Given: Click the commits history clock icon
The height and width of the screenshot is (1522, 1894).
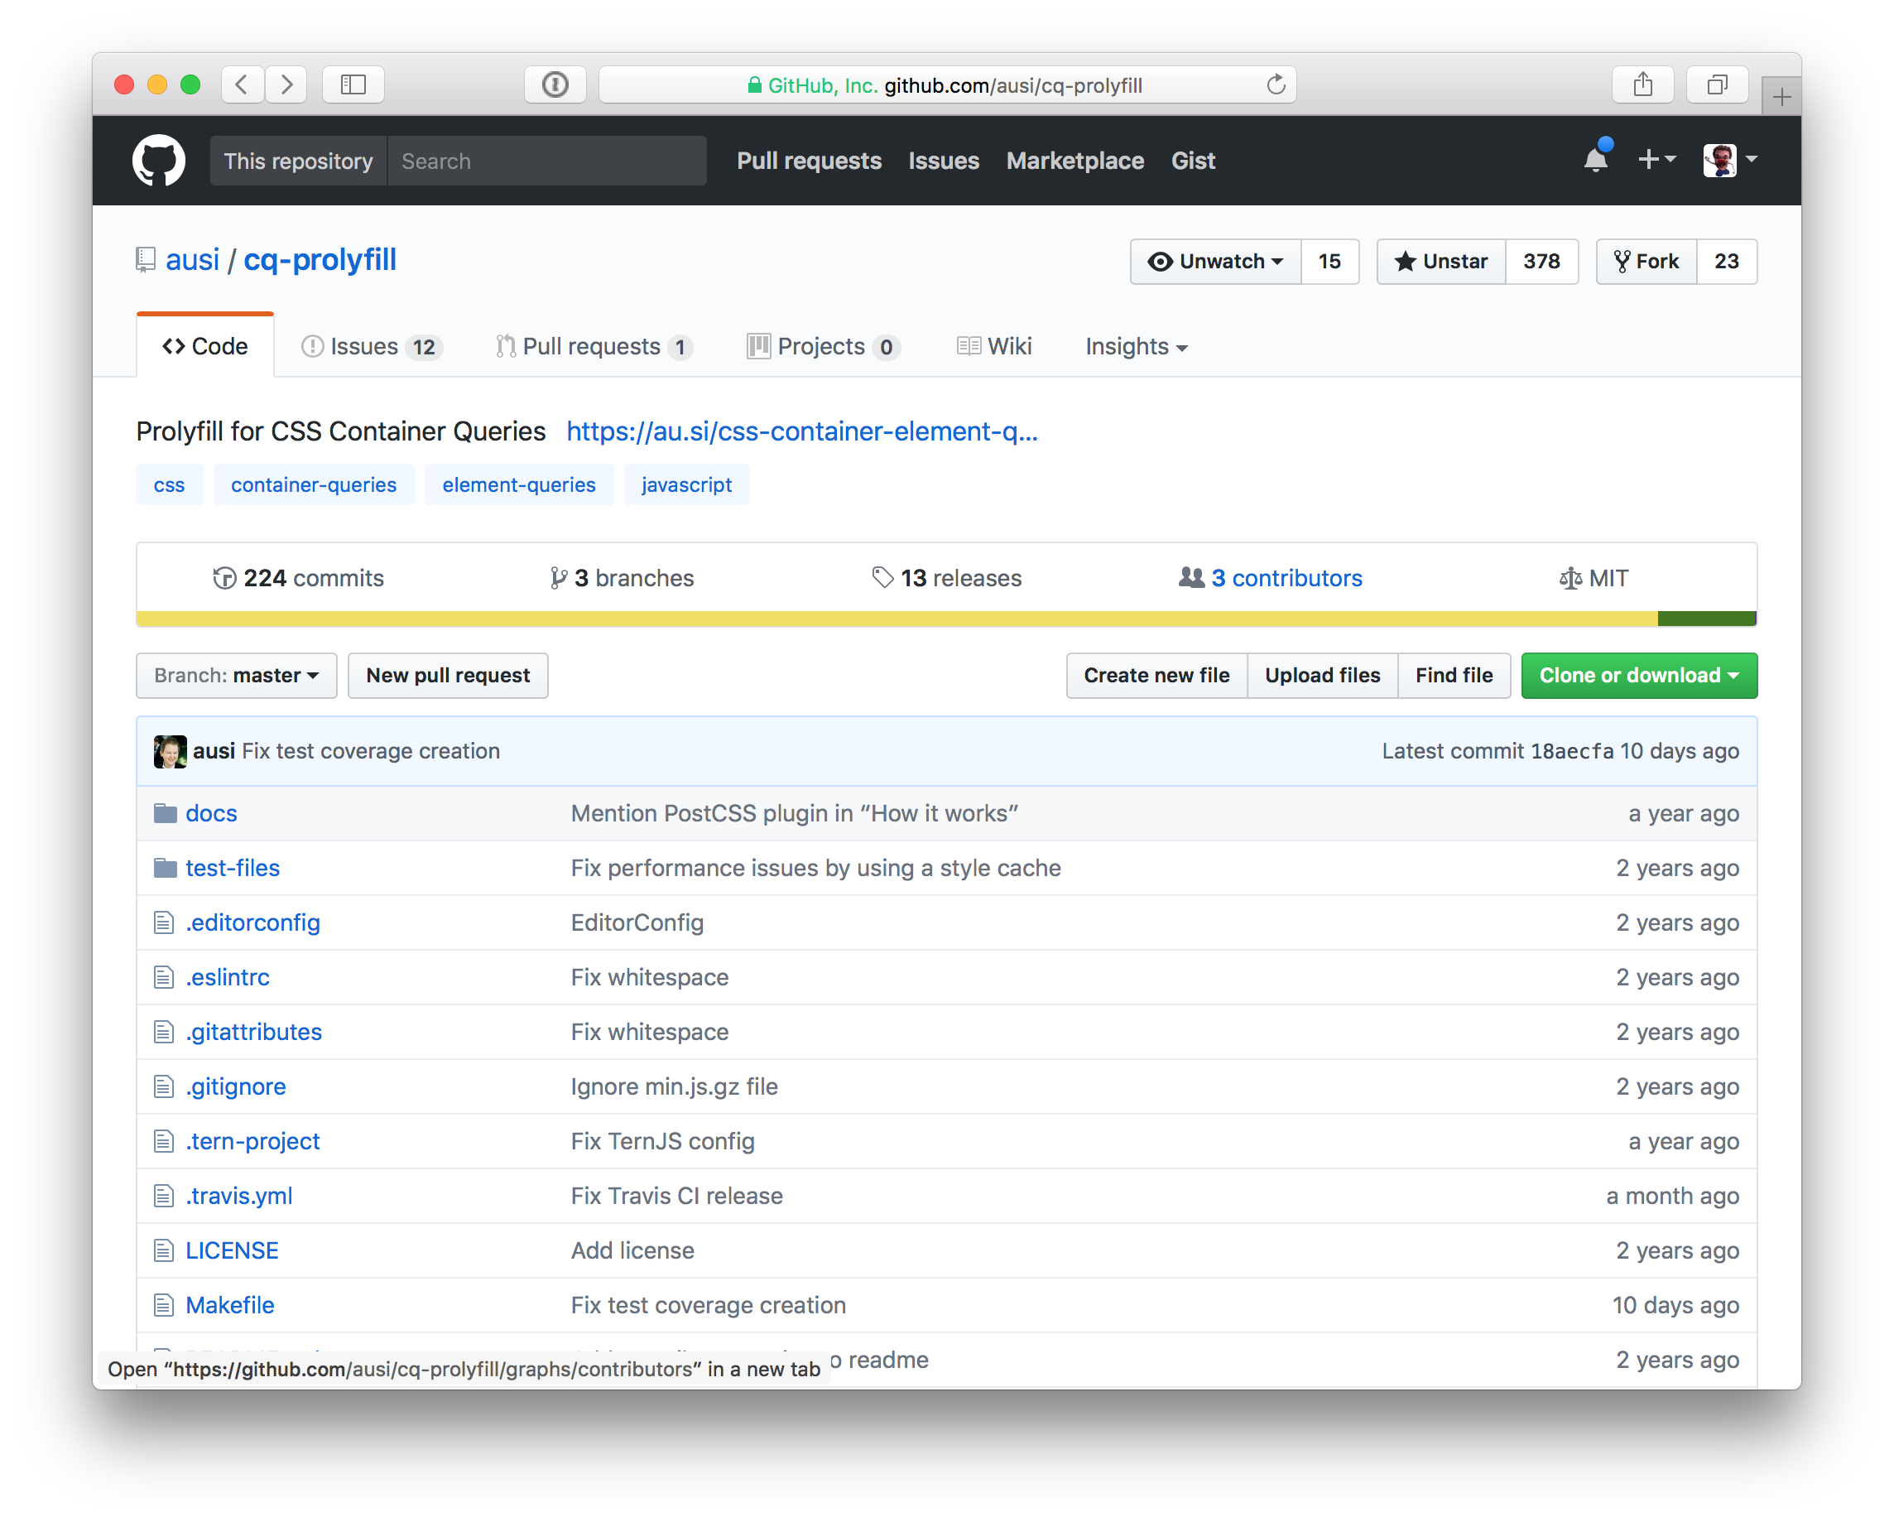Looking at the screenshot, I should pos(225,577).
